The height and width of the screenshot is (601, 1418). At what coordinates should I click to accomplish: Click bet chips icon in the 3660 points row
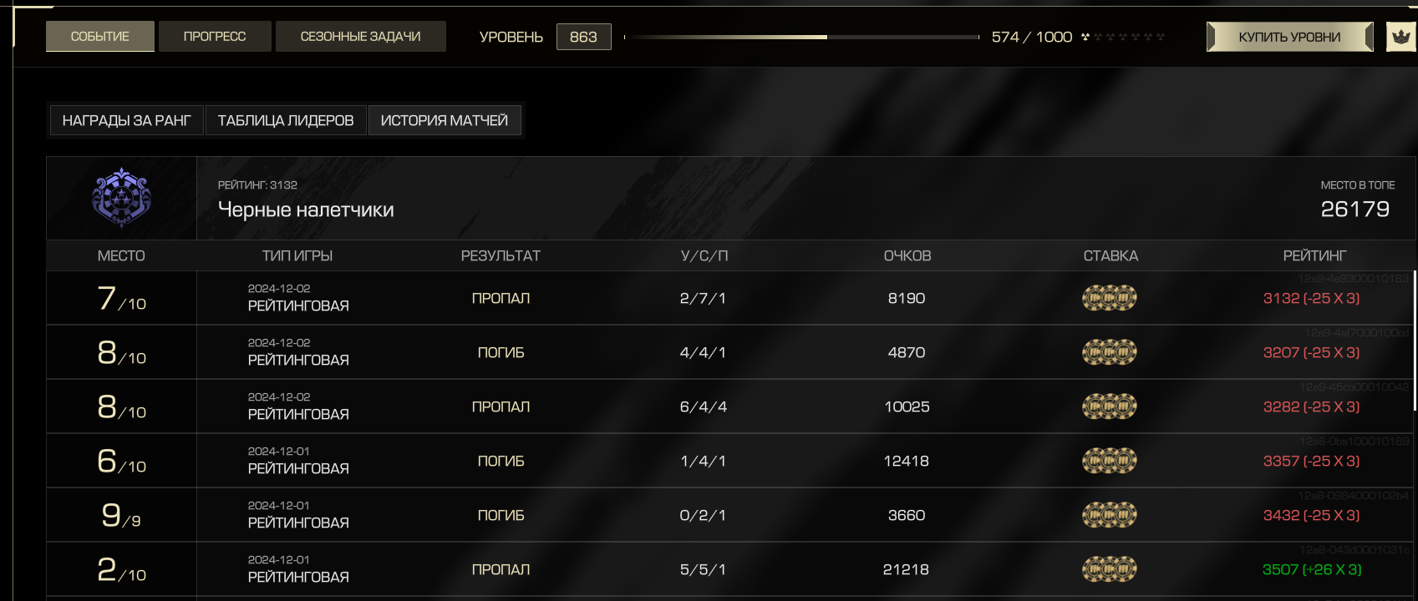coord(1110,515)
